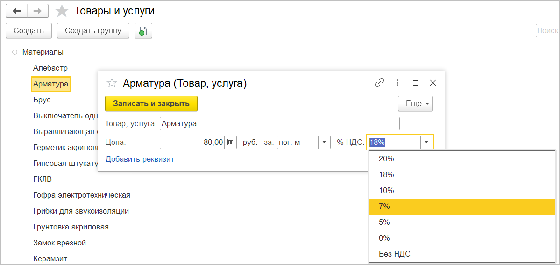Screen dimensions: 560x265
Task: Pick Без НДС from the list
Action: (x=395, y=254)
